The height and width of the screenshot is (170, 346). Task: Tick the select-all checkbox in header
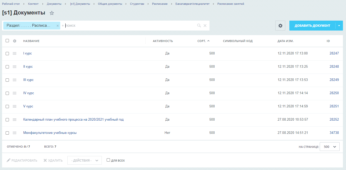[x=7, y=41]
